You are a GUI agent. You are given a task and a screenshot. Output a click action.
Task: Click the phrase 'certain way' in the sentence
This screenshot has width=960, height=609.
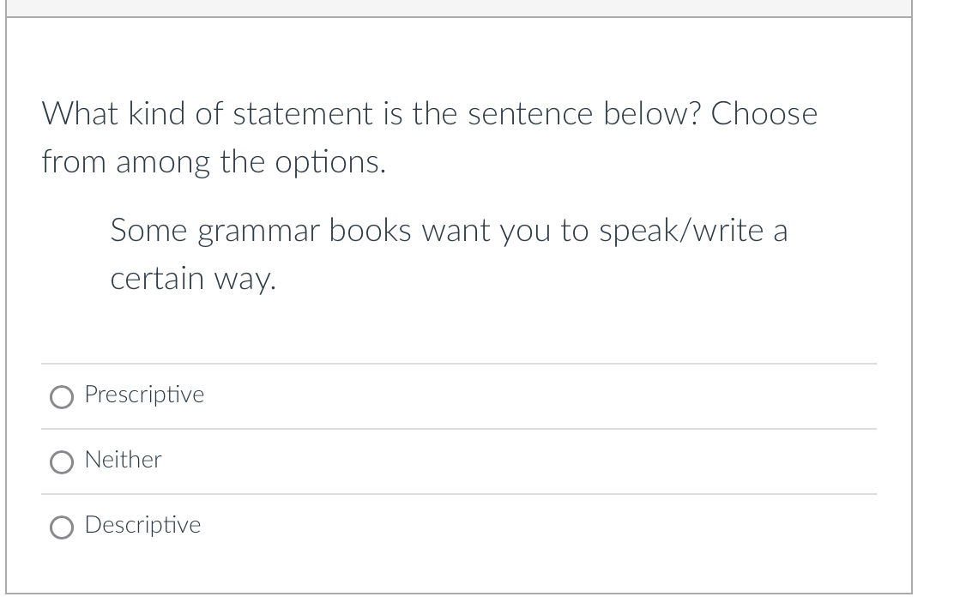[192, 278]
